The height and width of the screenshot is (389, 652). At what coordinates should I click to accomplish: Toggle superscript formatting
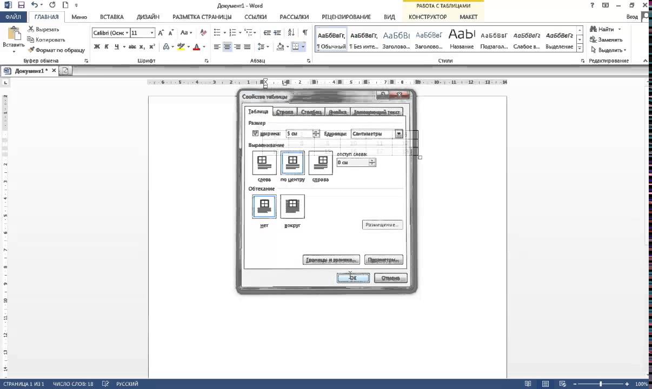[x=152, y=47]
